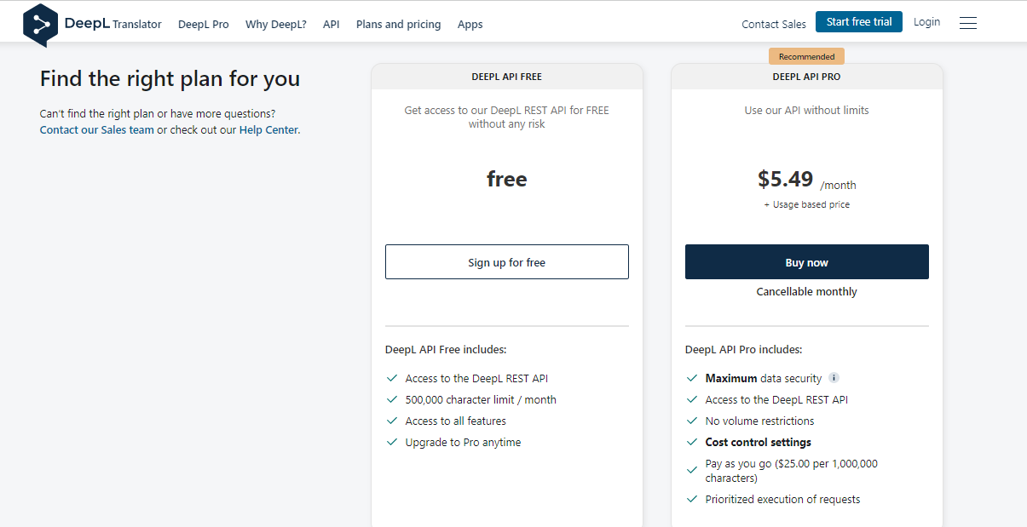Go to the API navigation item

click(x=331, y=24)
